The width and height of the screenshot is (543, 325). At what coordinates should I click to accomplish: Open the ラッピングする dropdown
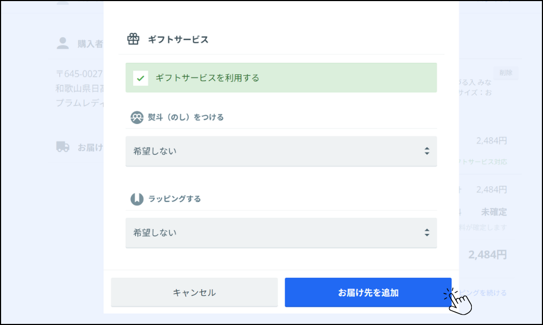281,233
